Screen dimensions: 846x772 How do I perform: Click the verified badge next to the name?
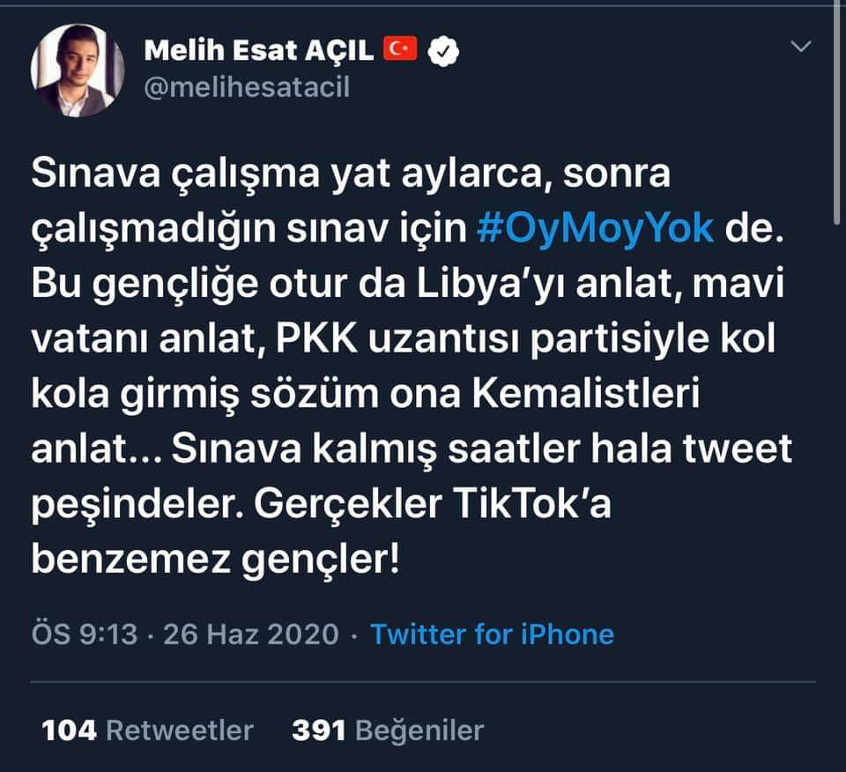[x=442, y=50]
